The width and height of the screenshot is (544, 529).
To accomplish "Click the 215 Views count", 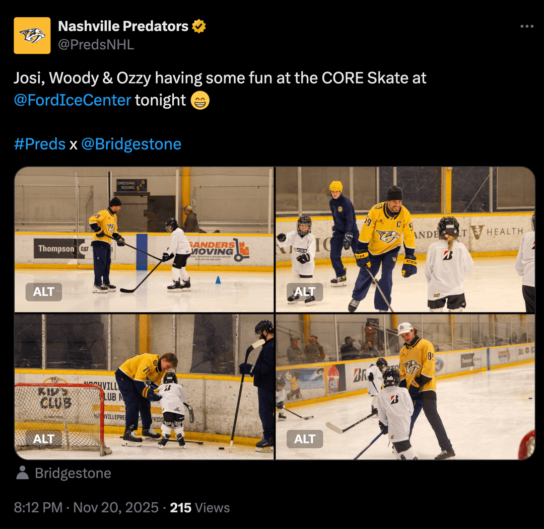I will tap(199, 507).
